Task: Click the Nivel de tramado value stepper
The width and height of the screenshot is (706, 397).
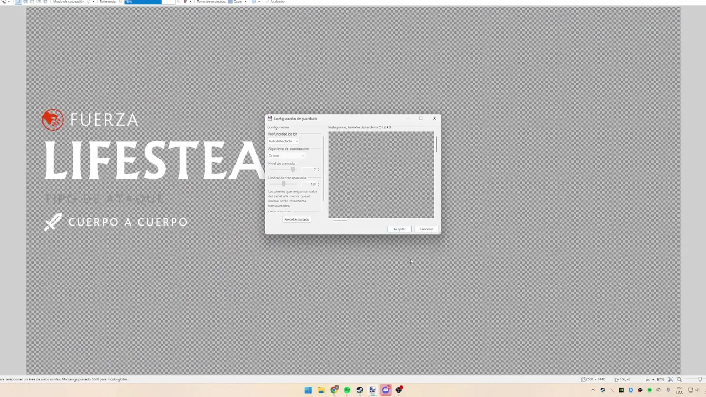Action: tap(318, 169)
